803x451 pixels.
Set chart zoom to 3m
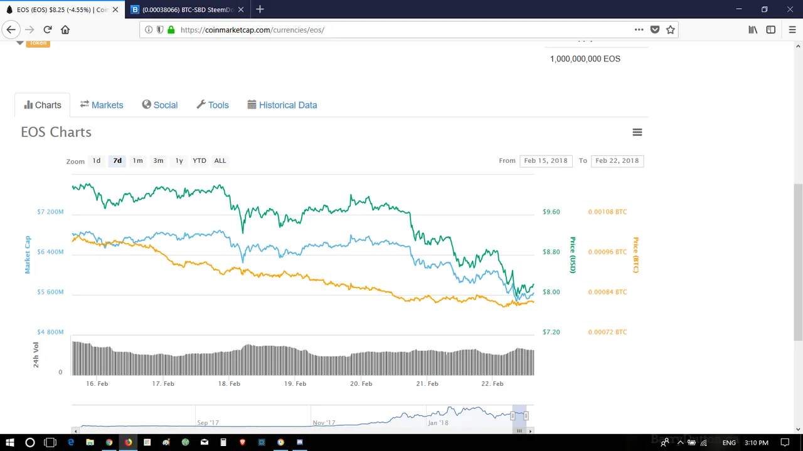[158, 161]
